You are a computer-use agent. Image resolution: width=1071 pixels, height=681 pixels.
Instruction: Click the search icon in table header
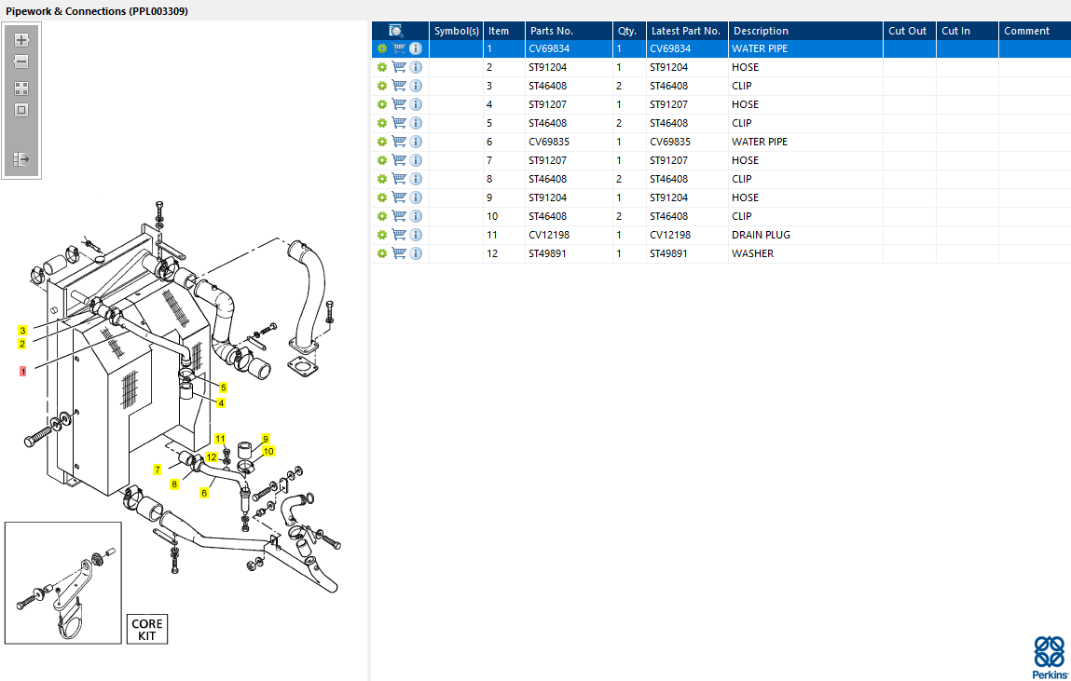point(396,31)
